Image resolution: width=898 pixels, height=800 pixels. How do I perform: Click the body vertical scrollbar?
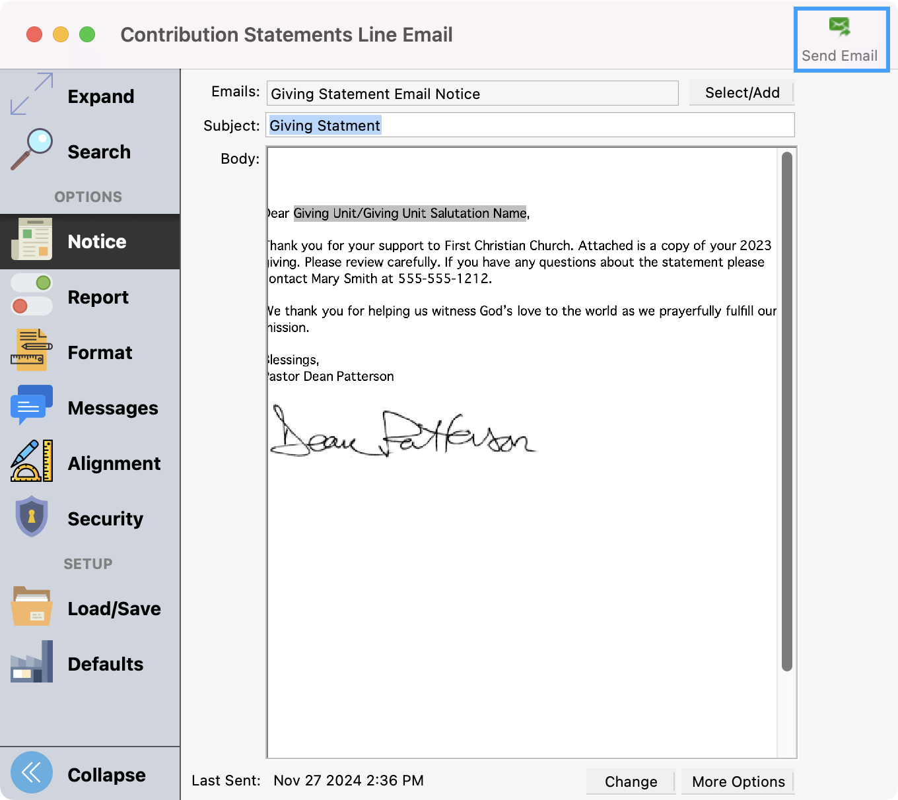[x=786, y=409]
